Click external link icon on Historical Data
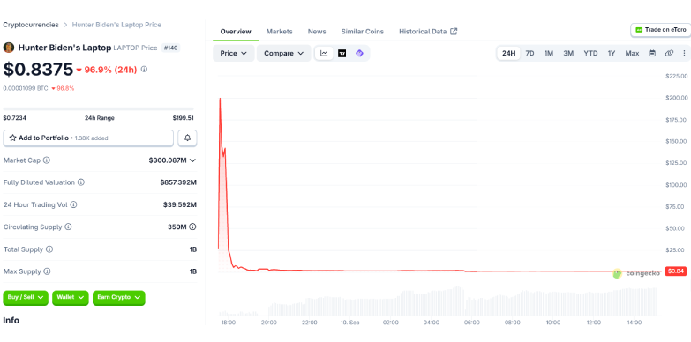This screenshot has height=342, width=691. [x=454, y=31]
